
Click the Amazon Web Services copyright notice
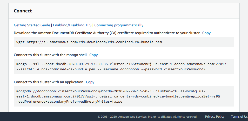[147, 117]
